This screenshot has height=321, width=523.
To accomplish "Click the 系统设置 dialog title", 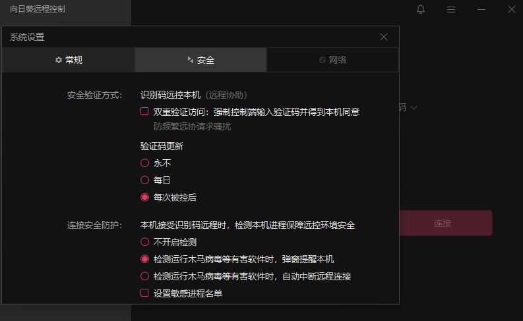I will click(27, 37).
